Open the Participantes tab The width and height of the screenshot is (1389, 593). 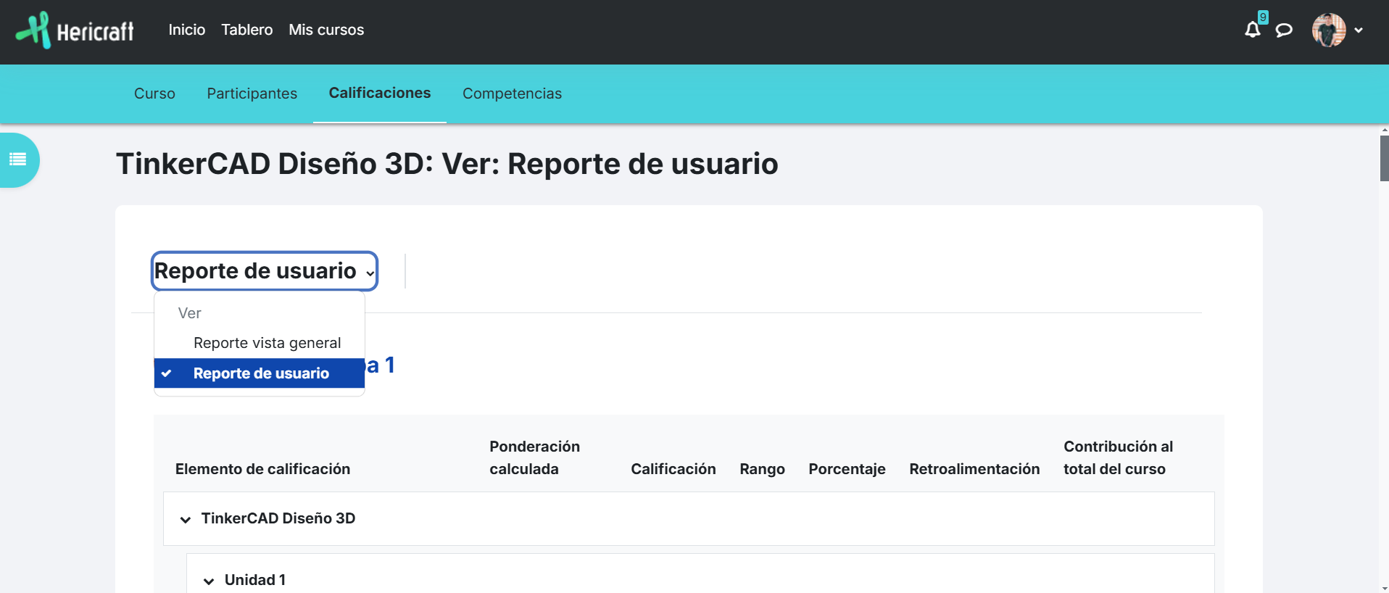pyautogui.click(x=252, y=94)
